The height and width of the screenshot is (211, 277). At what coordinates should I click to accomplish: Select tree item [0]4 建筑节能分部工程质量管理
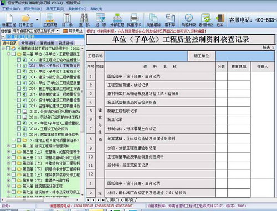54,77
